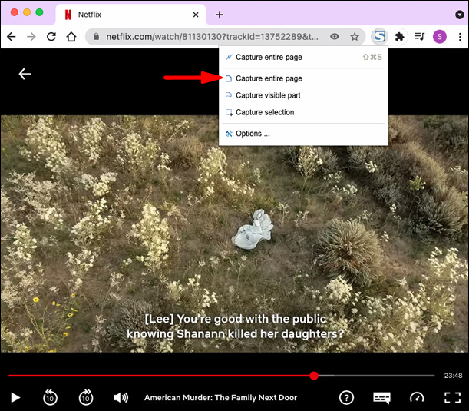The height and width of the screenshot is (411, 469).
Task: Bookmark this page with the star icon
Action: pyautogui.click(x=355, y=37)
